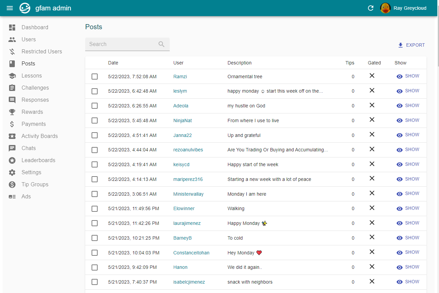Click the date '5/21/2023, 10:21:25 PM'
The height and width of the screenshot is (293, 439).
[x=134, y=238]
